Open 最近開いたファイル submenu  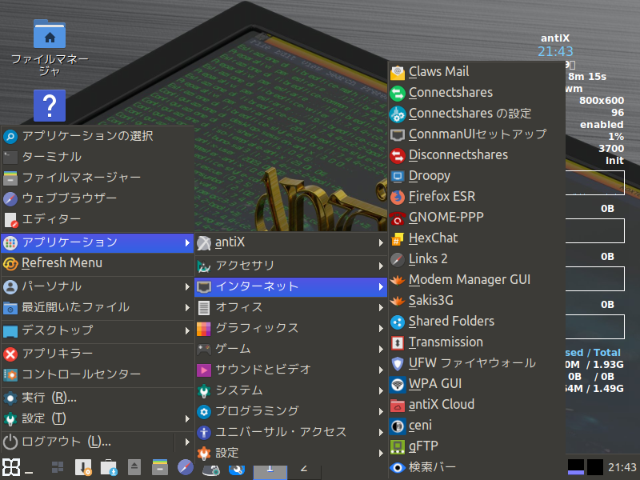[x=97, y=307]
